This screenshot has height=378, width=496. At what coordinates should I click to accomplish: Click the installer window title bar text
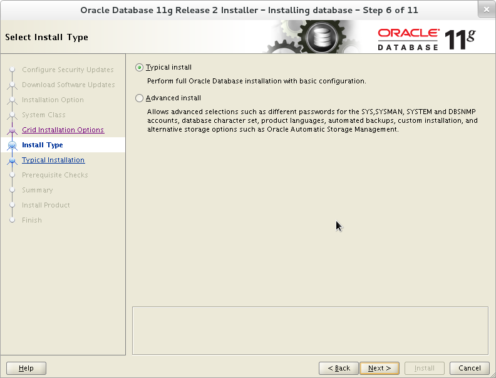(249, 10)
